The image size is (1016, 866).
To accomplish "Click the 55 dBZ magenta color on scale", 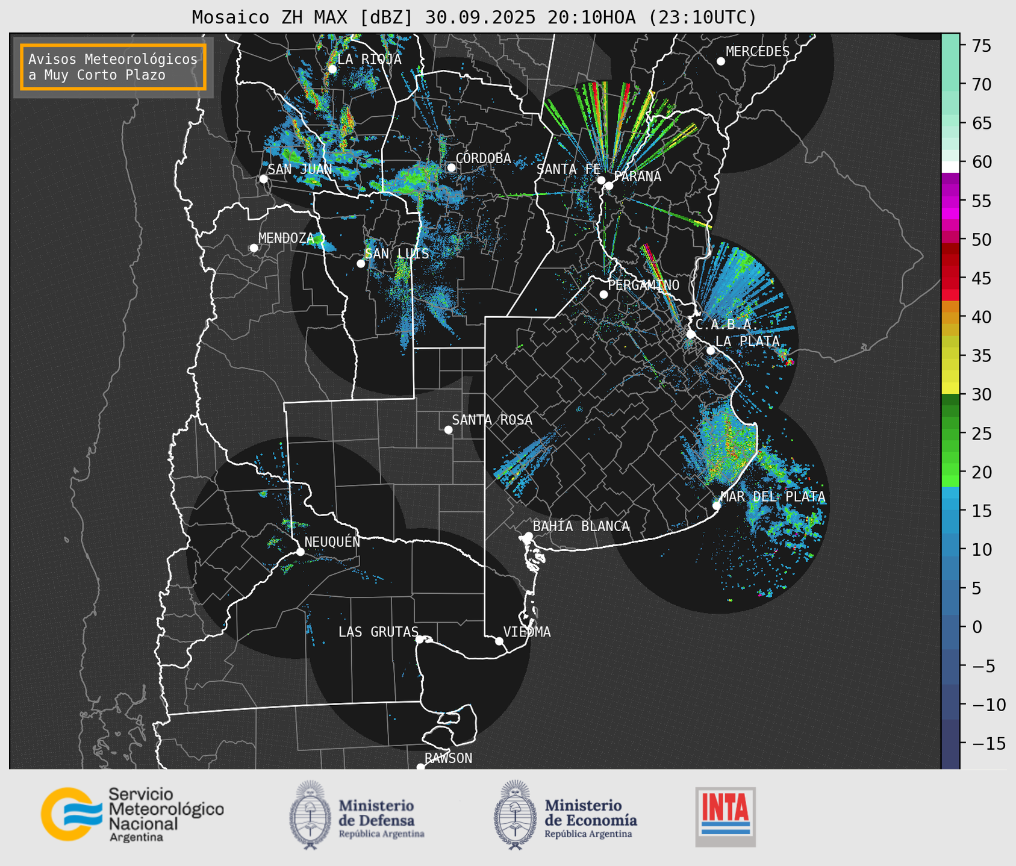I will tap(950, 201).
